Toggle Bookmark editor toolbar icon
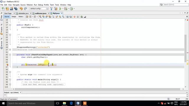189x106 pixels. [63, 17]
